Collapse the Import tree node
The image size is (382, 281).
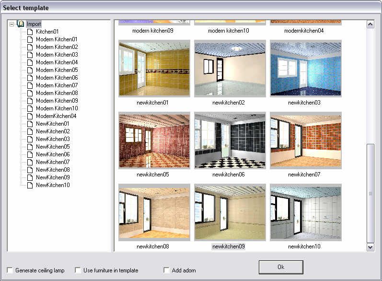[12, 24]
